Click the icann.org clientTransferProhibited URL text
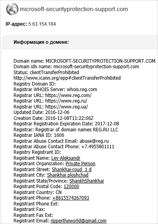 pyautogui.click(x=67, y=78)
